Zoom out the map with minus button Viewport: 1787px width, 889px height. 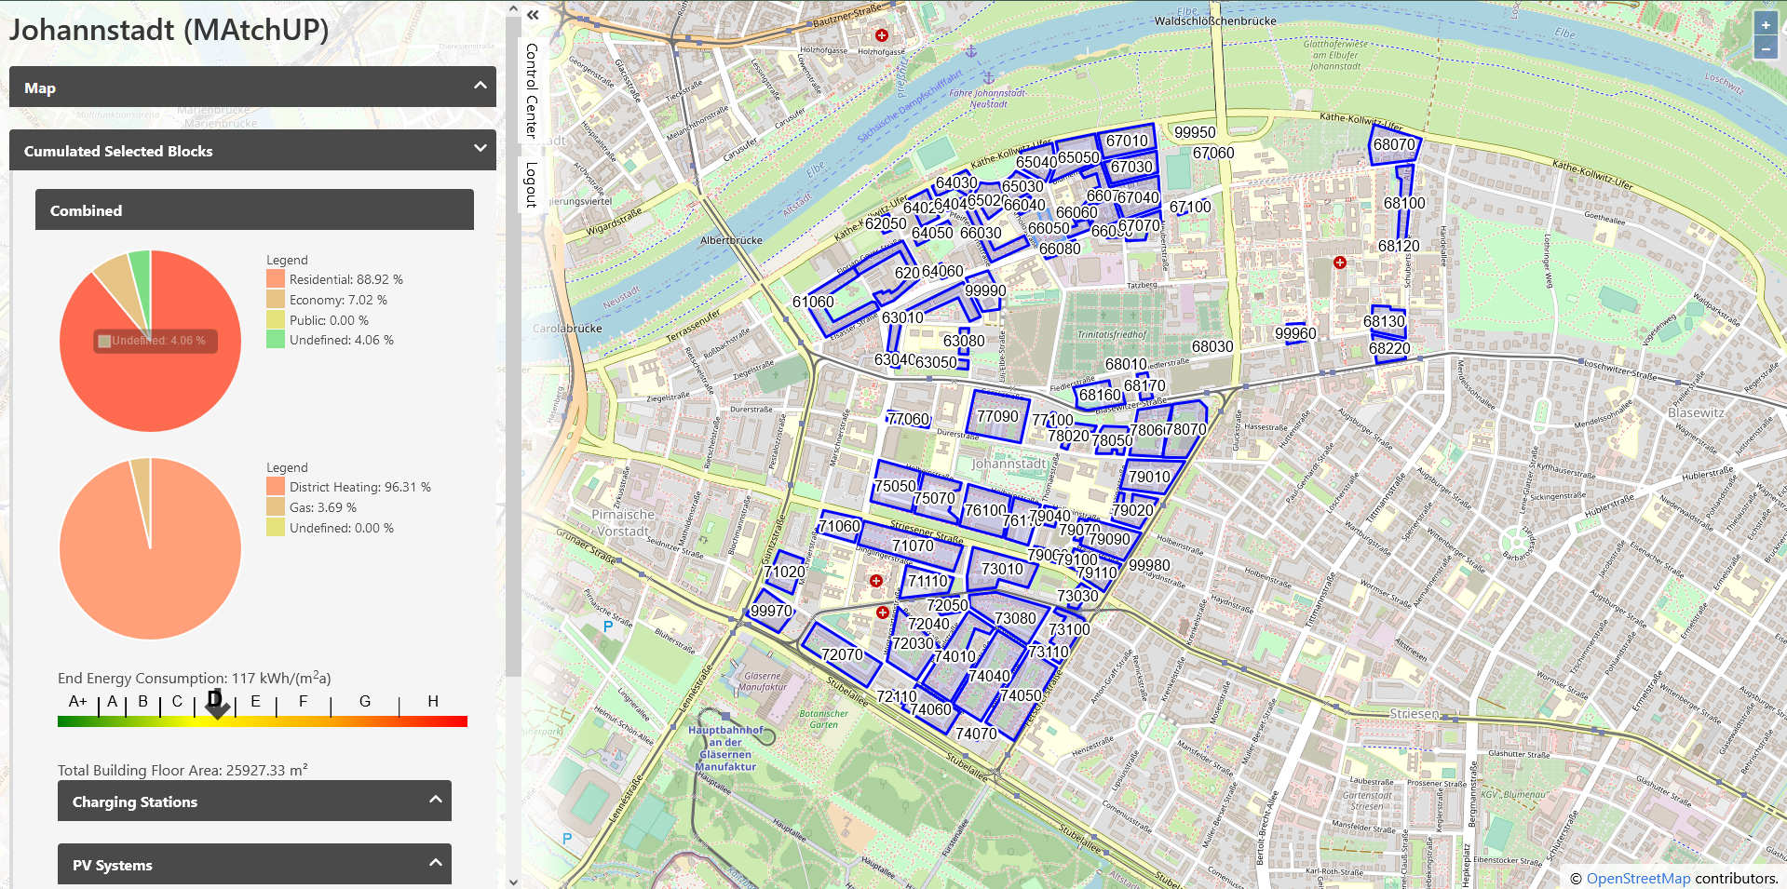click(1765, 48)
